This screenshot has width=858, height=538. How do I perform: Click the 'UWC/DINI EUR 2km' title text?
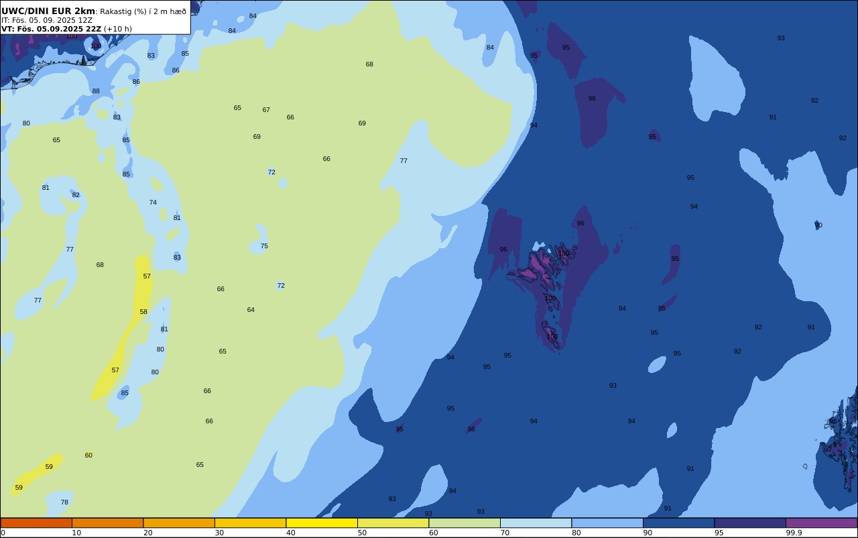click(48, 11)
